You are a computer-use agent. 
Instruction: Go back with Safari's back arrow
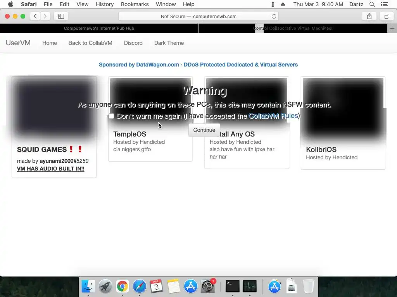pyautogui.click(x=35, y=16)
